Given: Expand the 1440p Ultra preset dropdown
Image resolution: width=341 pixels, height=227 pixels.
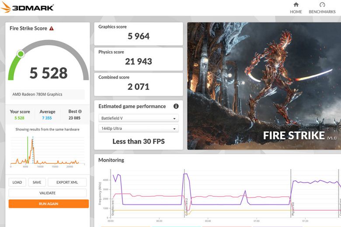Looking at the screenshot, I should click(138, 128).
